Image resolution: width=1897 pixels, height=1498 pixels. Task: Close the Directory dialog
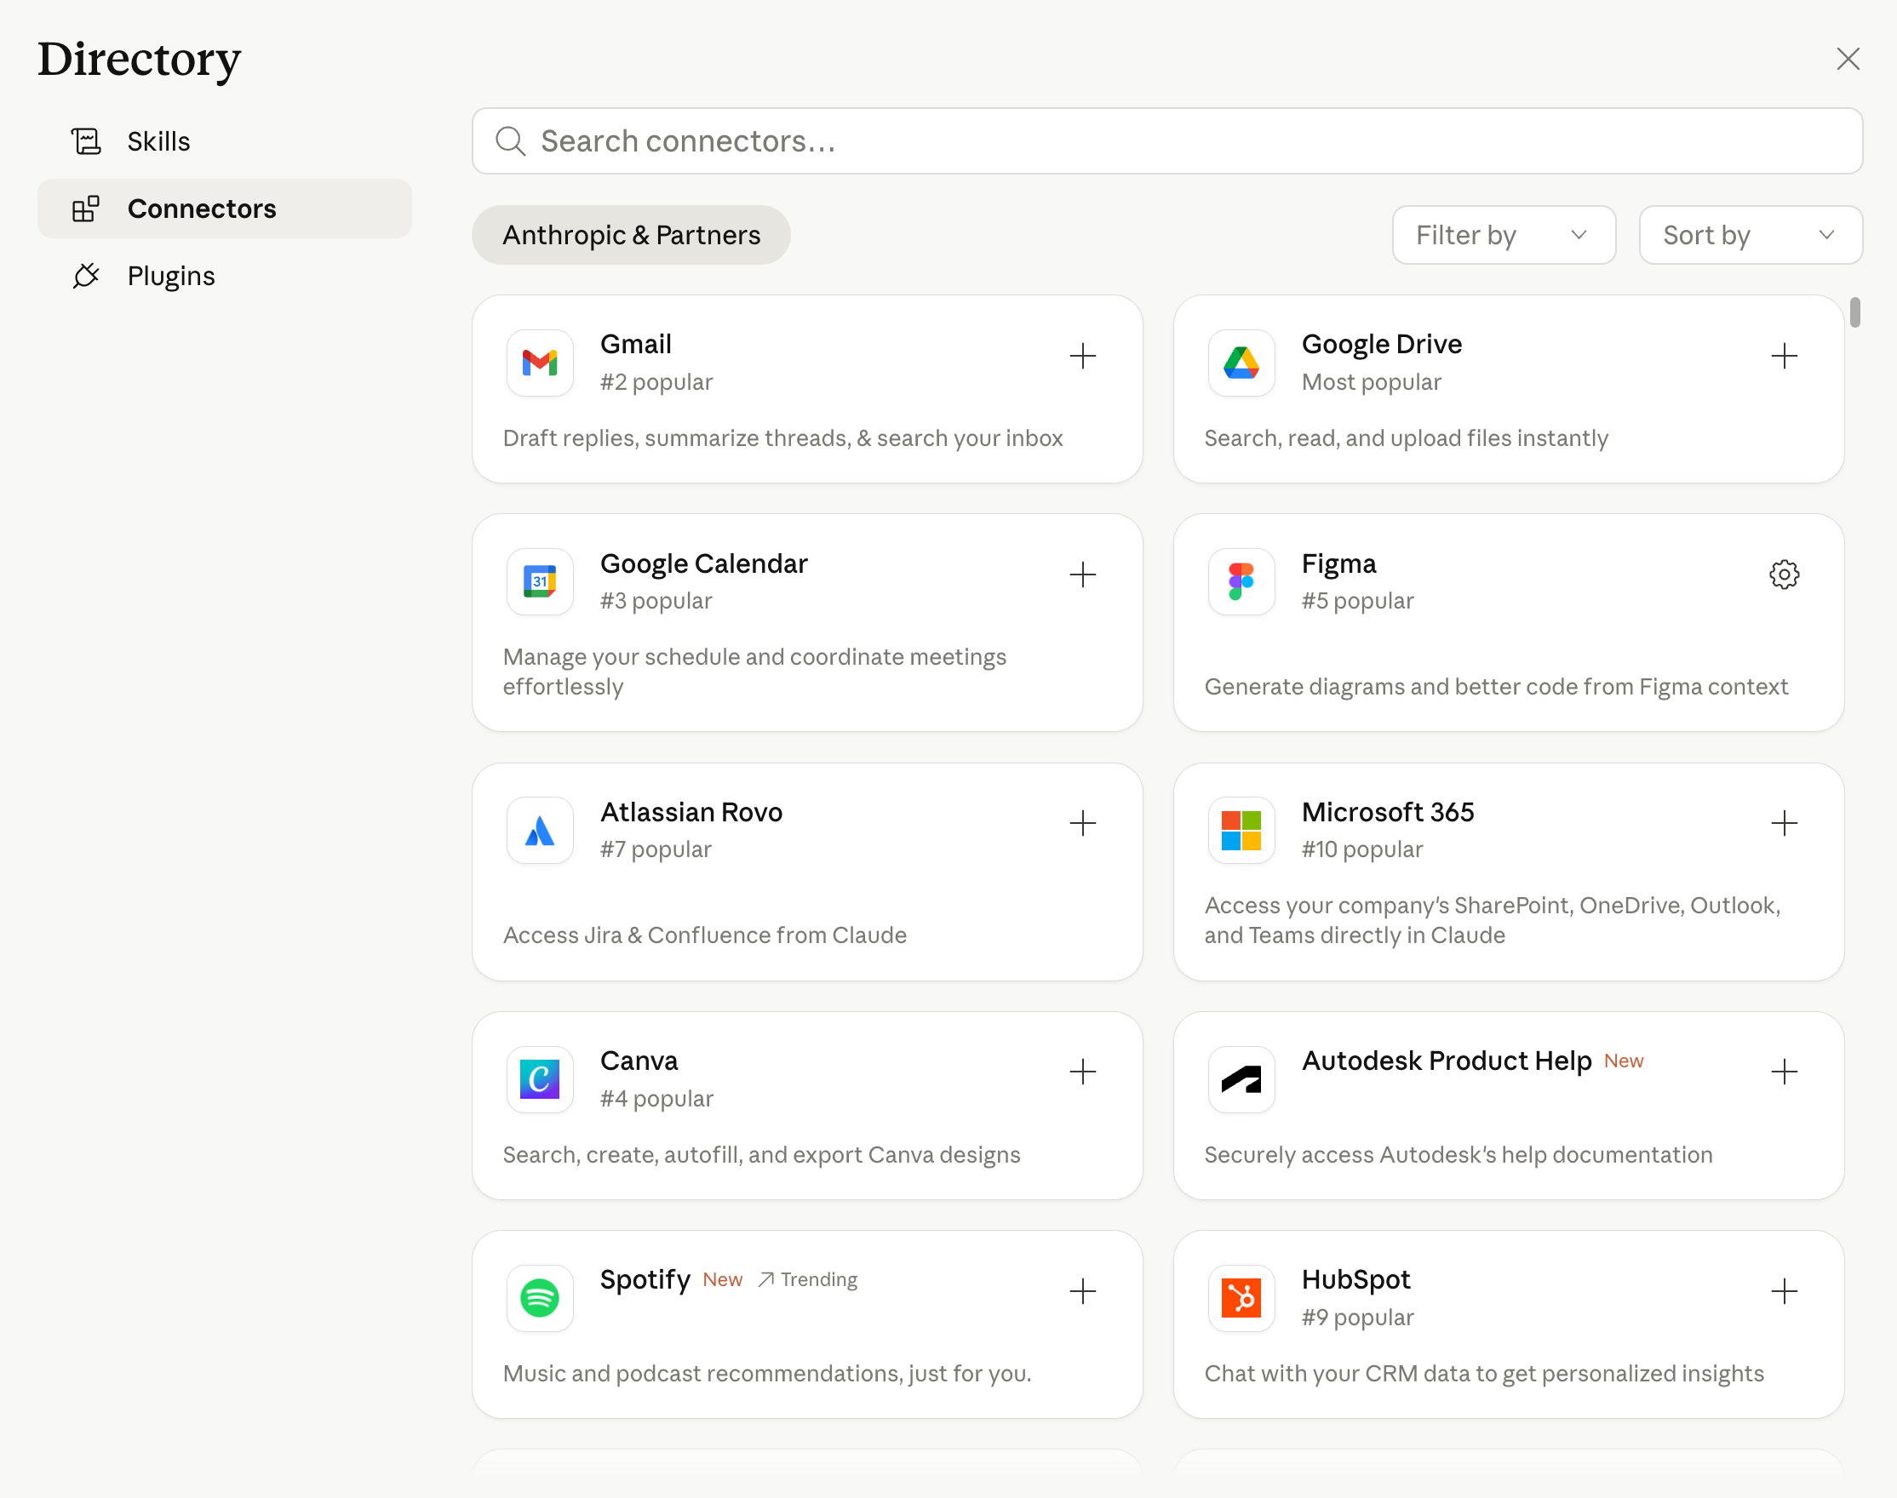(1848, 59)
